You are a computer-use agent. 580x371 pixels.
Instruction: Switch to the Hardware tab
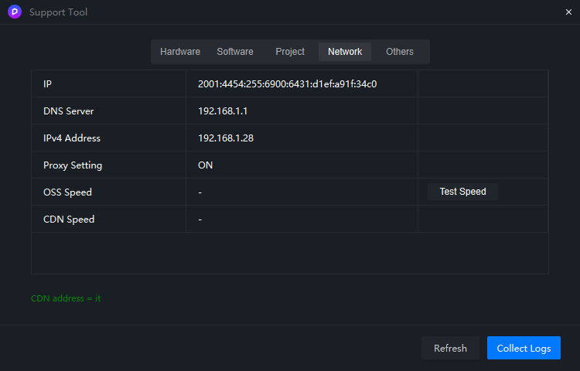click(180, 52)
